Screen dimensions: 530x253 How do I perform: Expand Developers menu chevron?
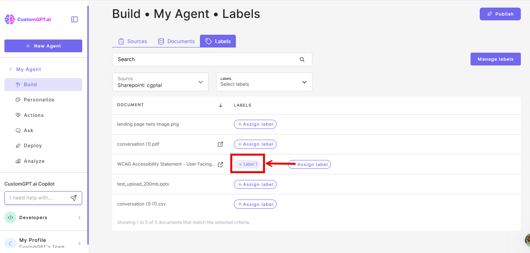coord(79,217)
